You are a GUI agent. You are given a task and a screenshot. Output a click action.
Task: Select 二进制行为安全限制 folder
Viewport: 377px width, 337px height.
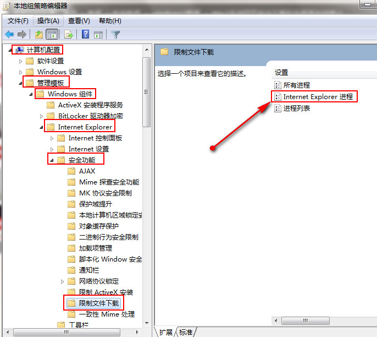[x=109, y=237]
